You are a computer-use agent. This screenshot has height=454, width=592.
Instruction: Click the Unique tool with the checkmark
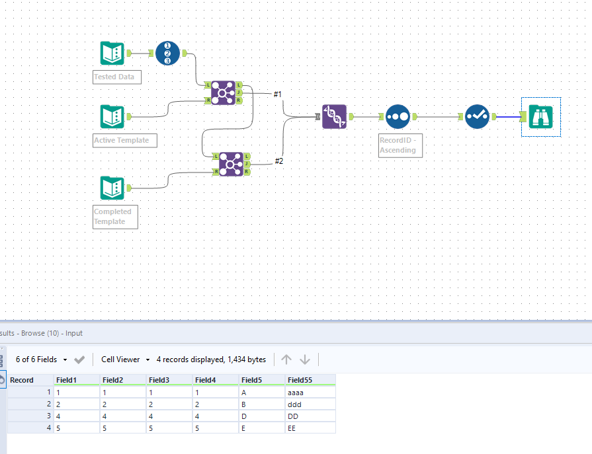pyautogui.click(x=477, y=116)
